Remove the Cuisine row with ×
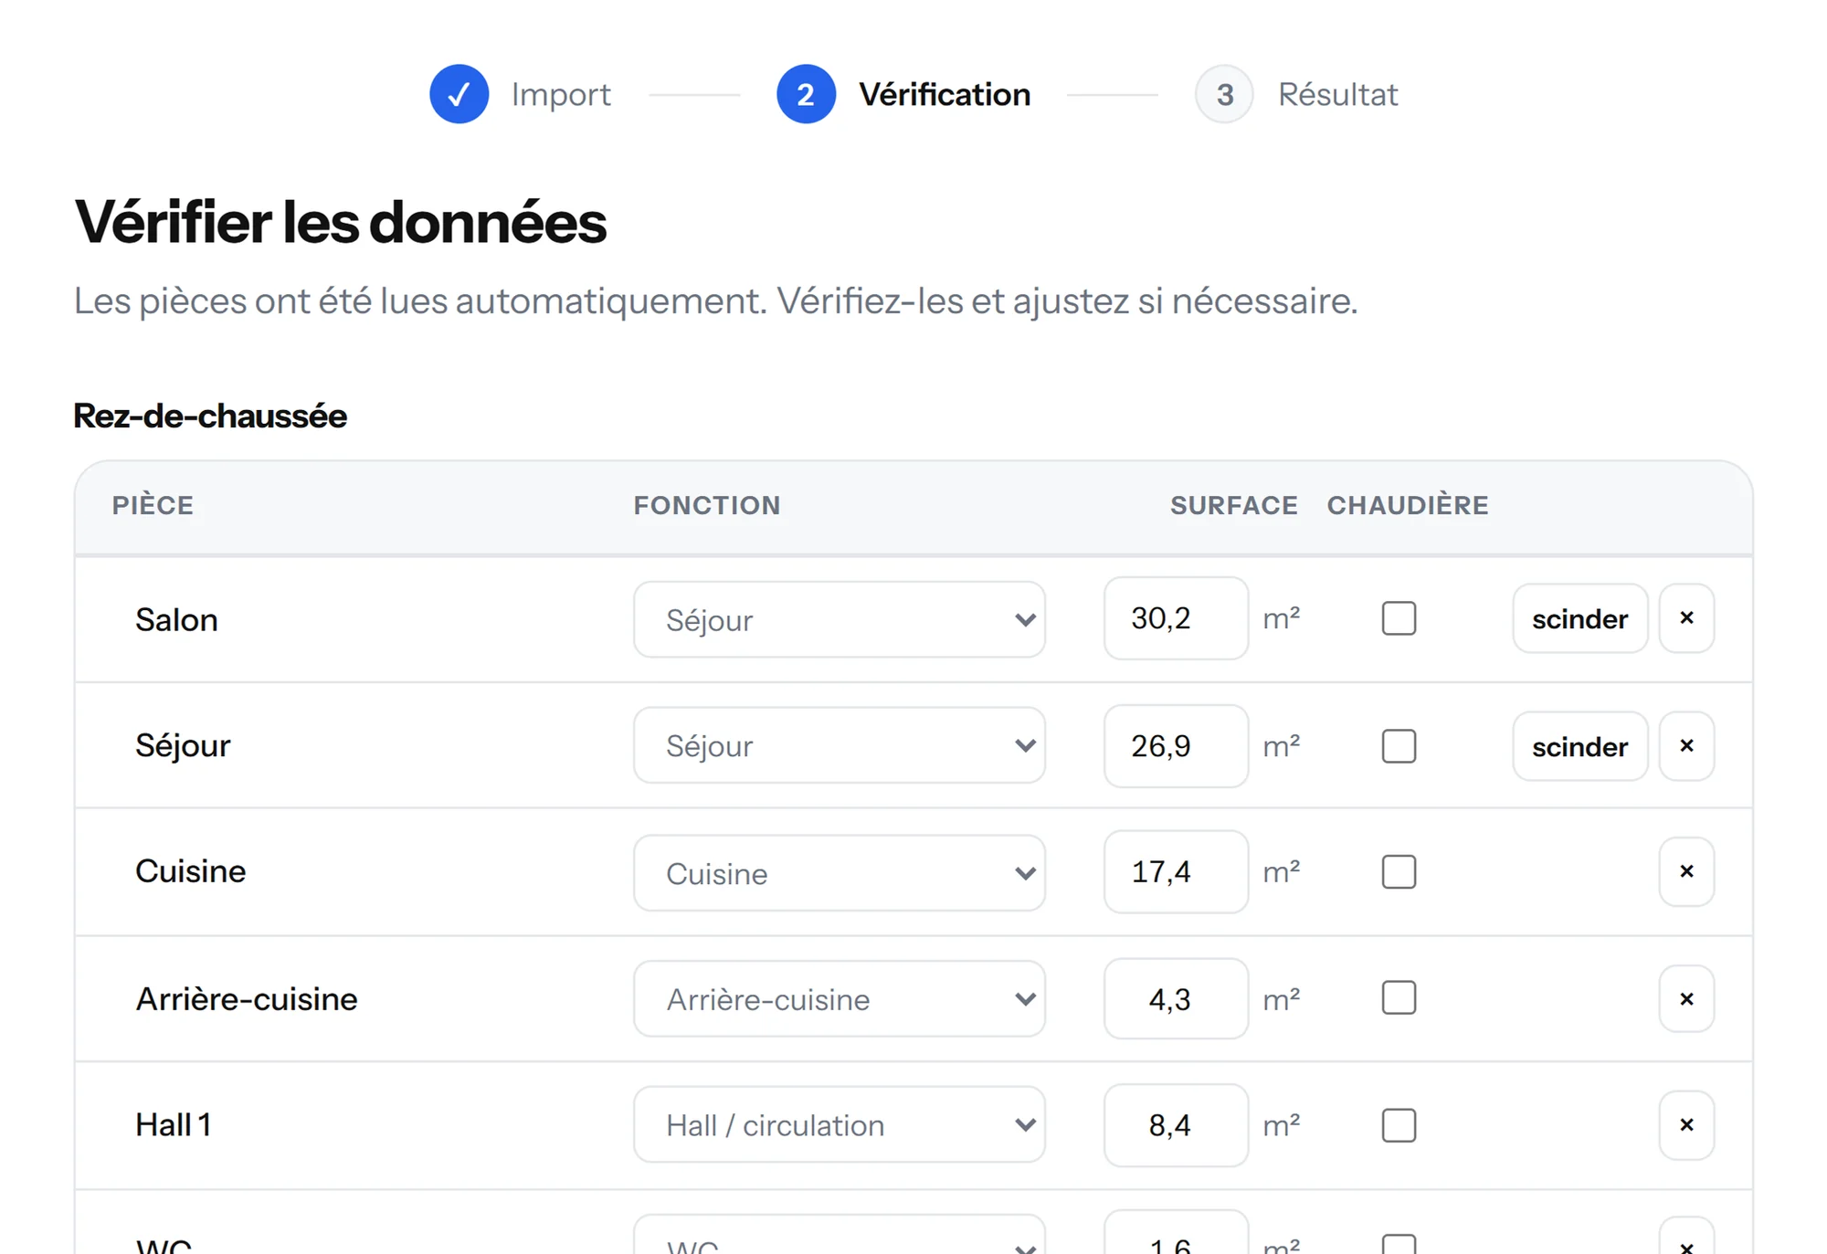This screenshot has height=1254, width=1827. click(1686, 871)
